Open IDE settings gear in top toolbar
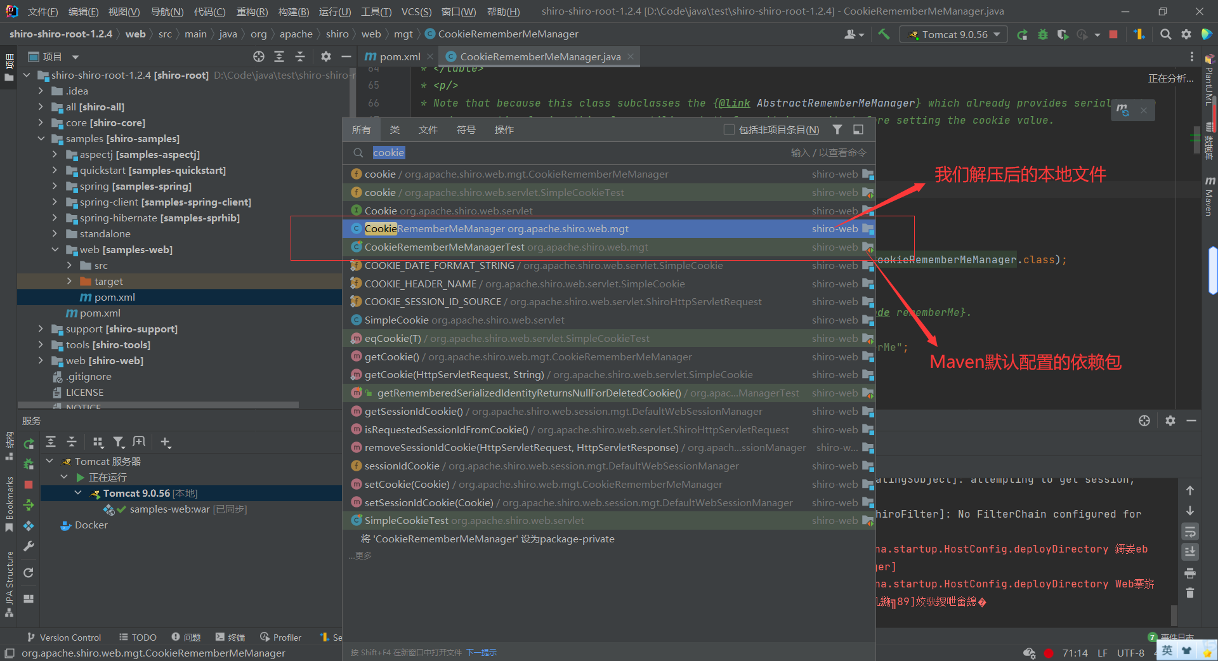 1186,35
